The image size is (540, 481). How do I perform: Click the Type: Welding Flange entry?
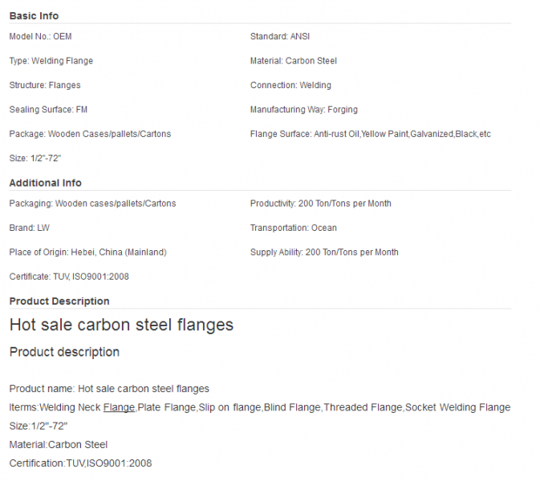pos(51,61)
